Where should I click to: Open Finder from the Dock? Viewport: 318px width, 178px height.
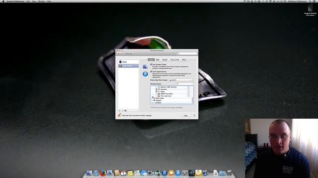click(89, 173)
